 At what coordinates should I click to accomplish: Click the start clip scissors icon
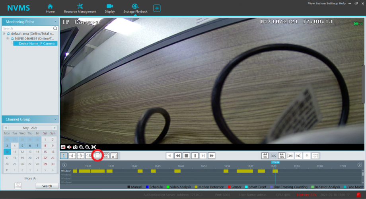point(290,156)
